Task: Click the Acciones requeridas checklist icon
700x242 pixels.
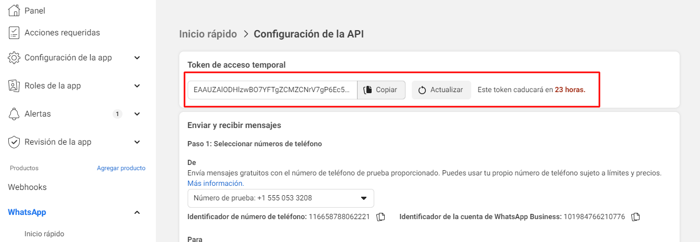Action: coord(14,33)
